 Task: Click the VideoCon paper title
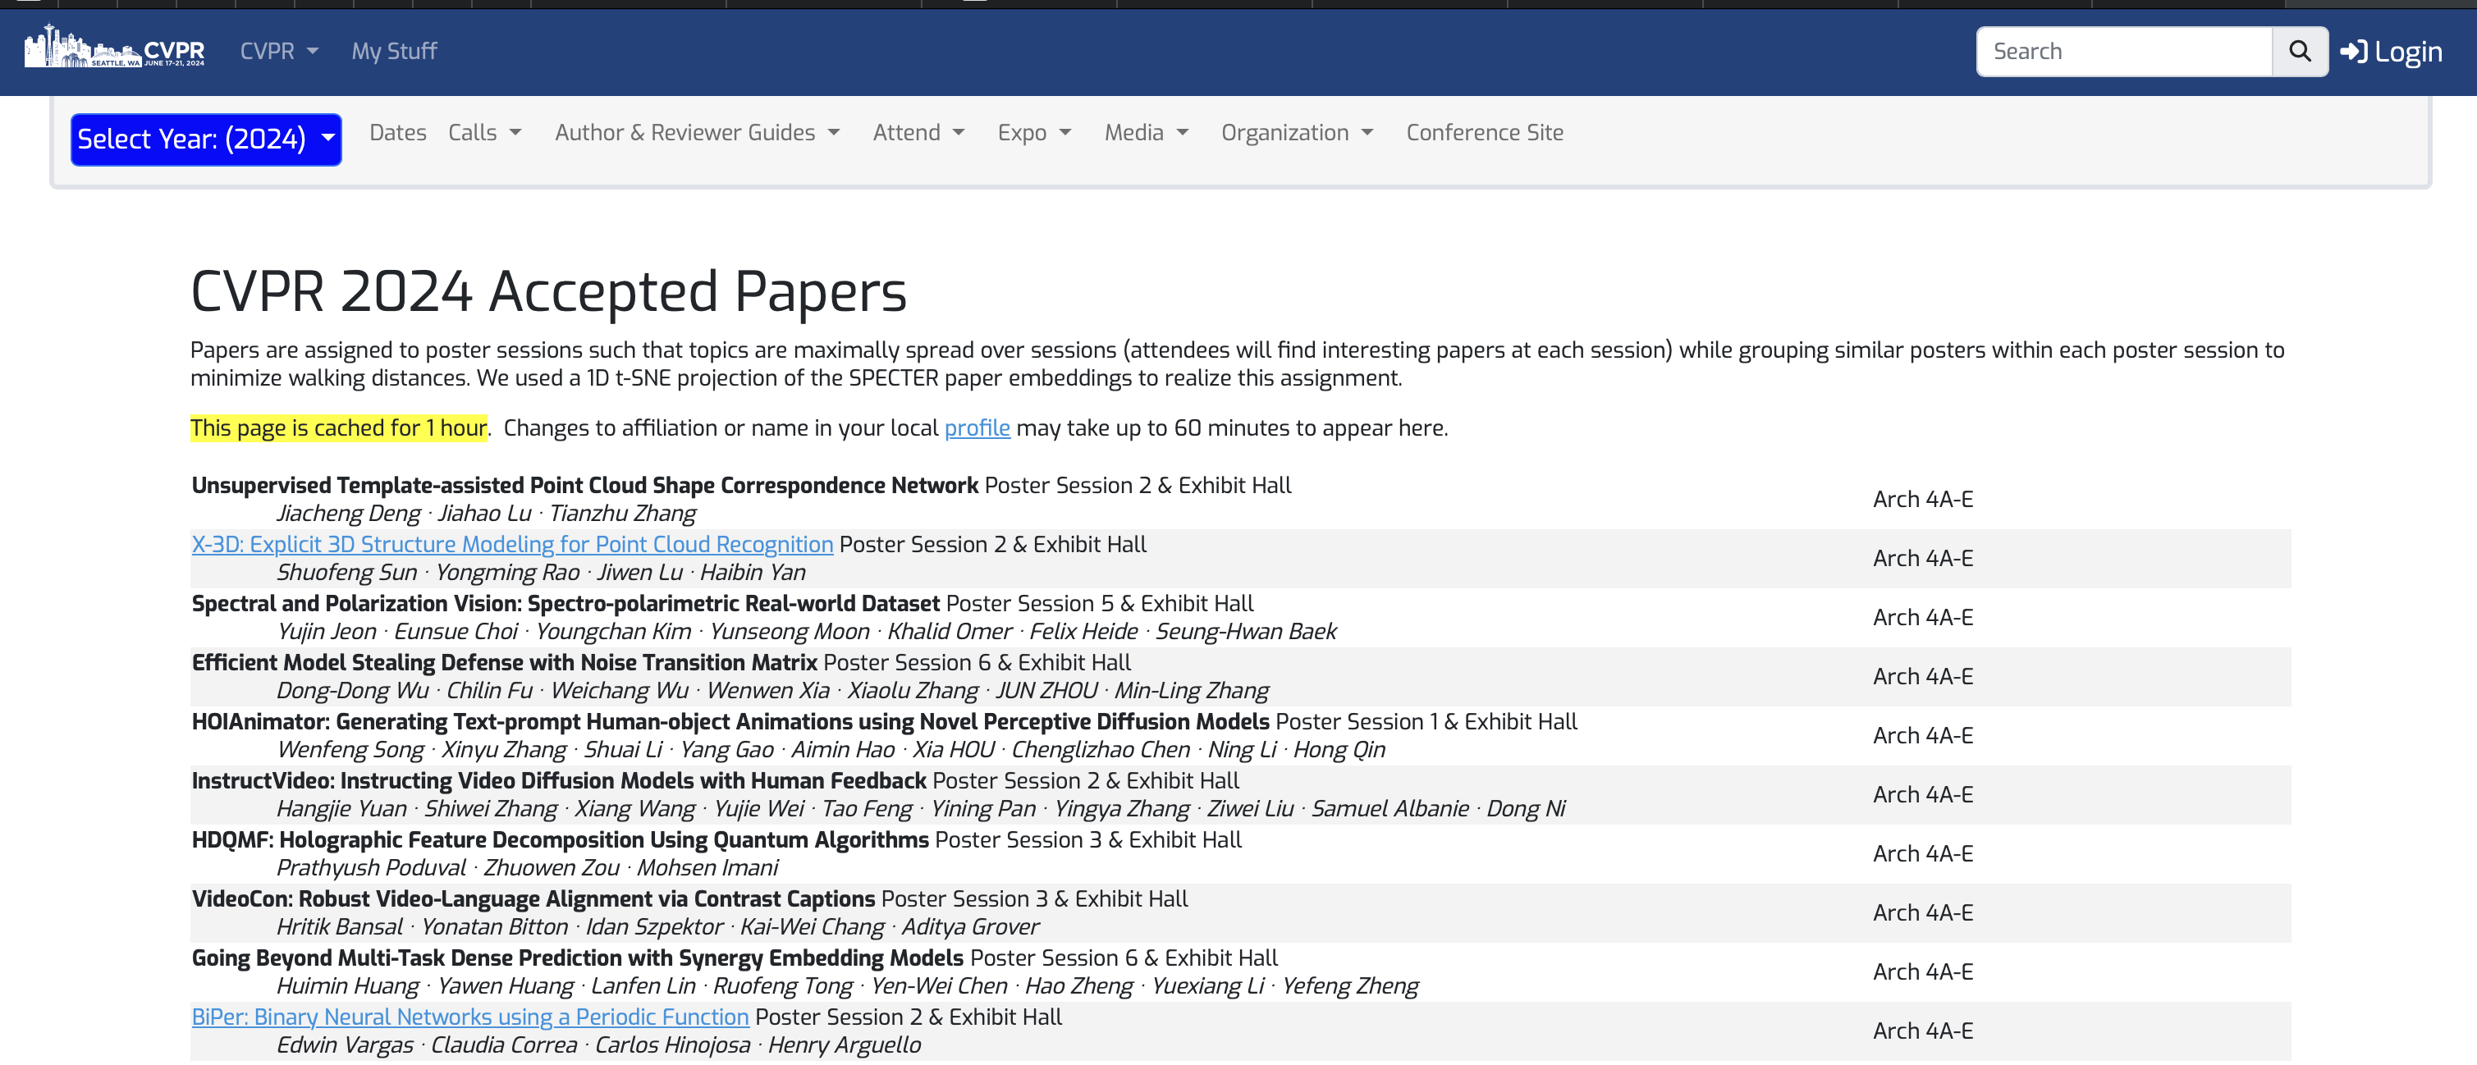pyautogui.click(x=533, y=898)
